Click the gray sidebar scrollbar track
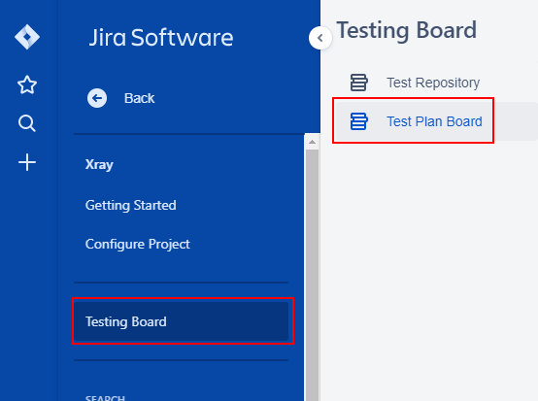 pos(312,275)
